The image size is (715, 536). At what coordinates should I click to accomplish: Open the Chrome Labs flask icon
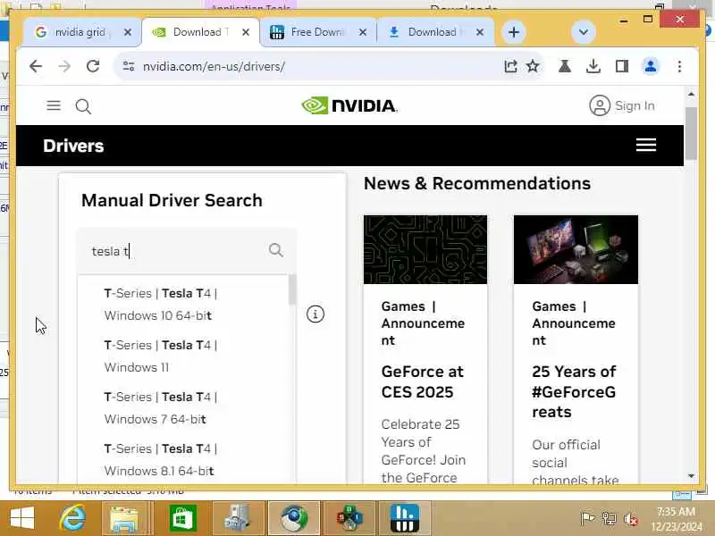click(565, 66)
